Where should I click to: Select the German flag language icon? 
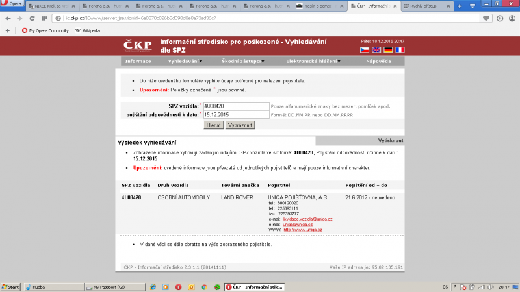pyautogui.click(x=388, y=49)
